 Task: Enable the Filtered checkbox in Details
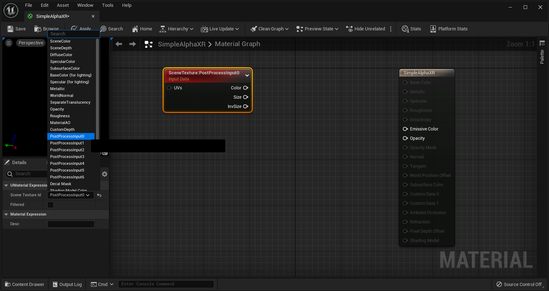coord(50,204)
